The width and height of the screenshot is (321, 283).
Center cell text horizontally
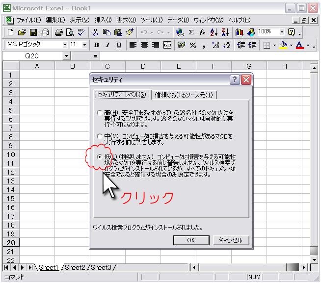144,45
